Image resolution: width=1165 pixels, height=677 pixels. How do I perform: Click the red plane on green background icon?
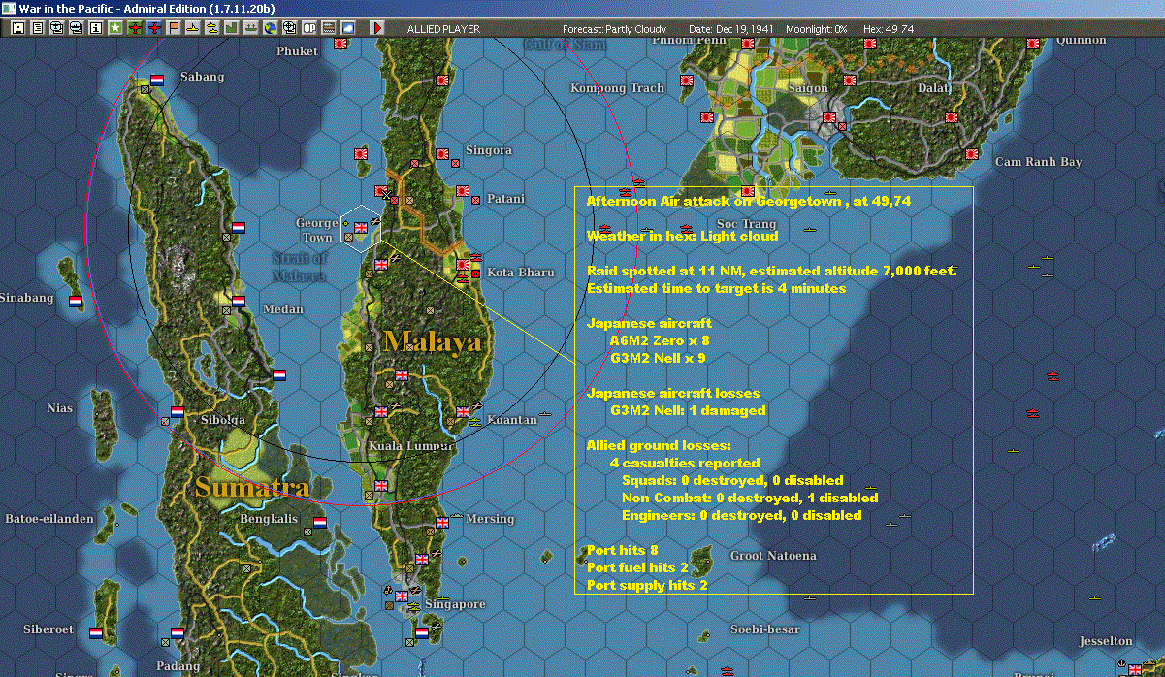coord(135,28)
